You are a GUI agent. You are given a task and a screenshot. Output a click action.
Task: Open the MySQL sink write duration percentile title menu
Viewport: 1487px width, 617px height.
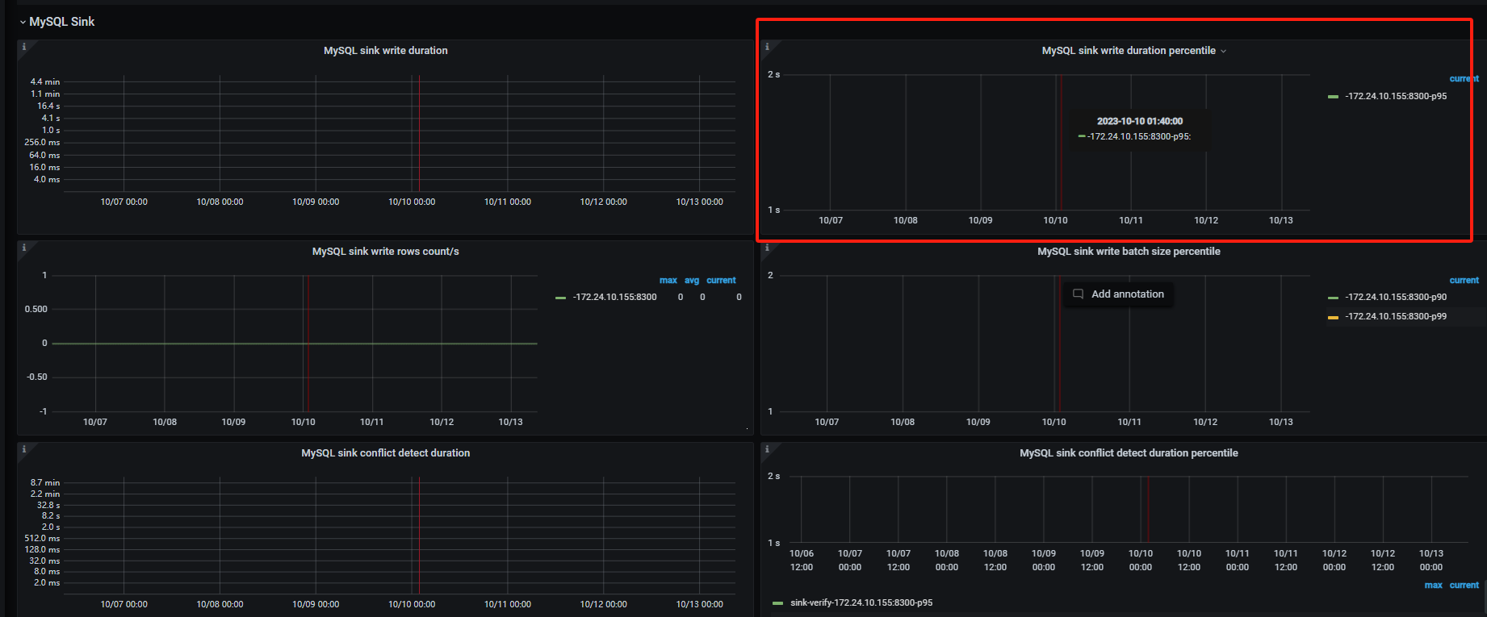pos(1129,51)
